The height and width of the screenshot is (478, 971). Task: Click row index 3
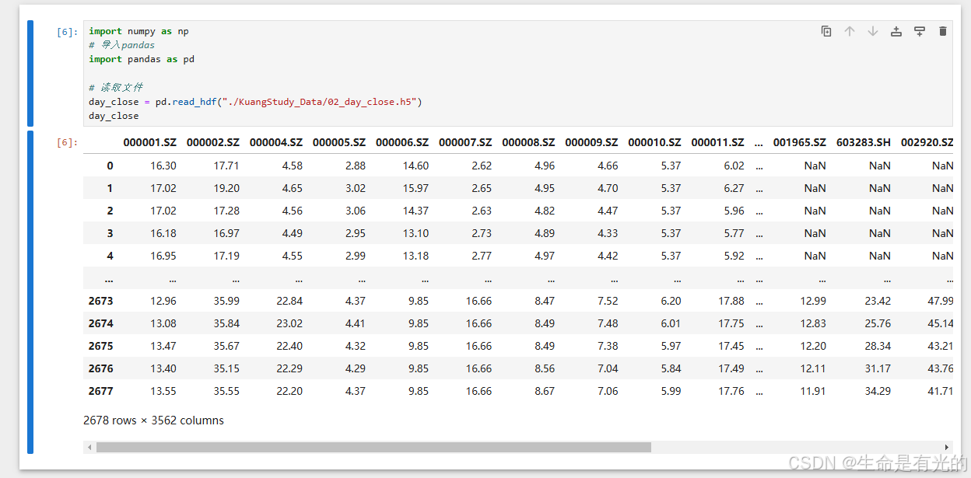[110, 233]
